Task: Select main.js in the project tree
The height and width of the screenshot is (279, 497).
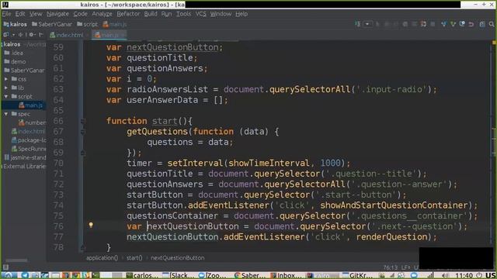Action: [x=31, y=105]
